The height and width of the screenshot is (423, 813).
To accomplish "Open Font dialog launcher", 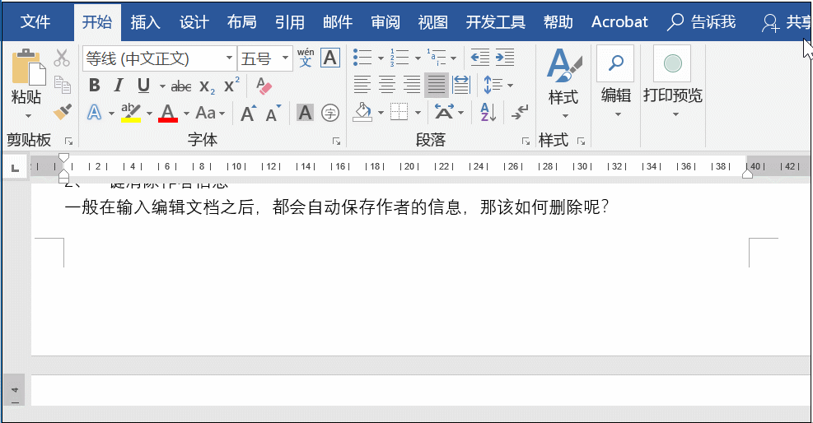I will [337, 141].
